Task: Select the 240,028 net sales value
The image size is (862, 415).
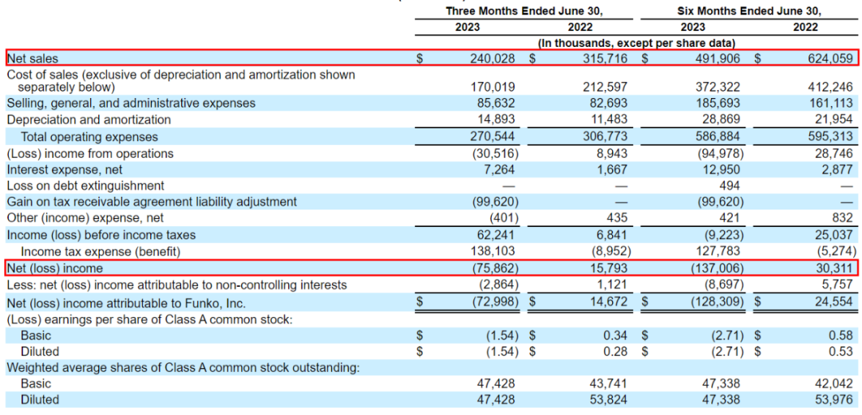Action: (x=491, y=58)
